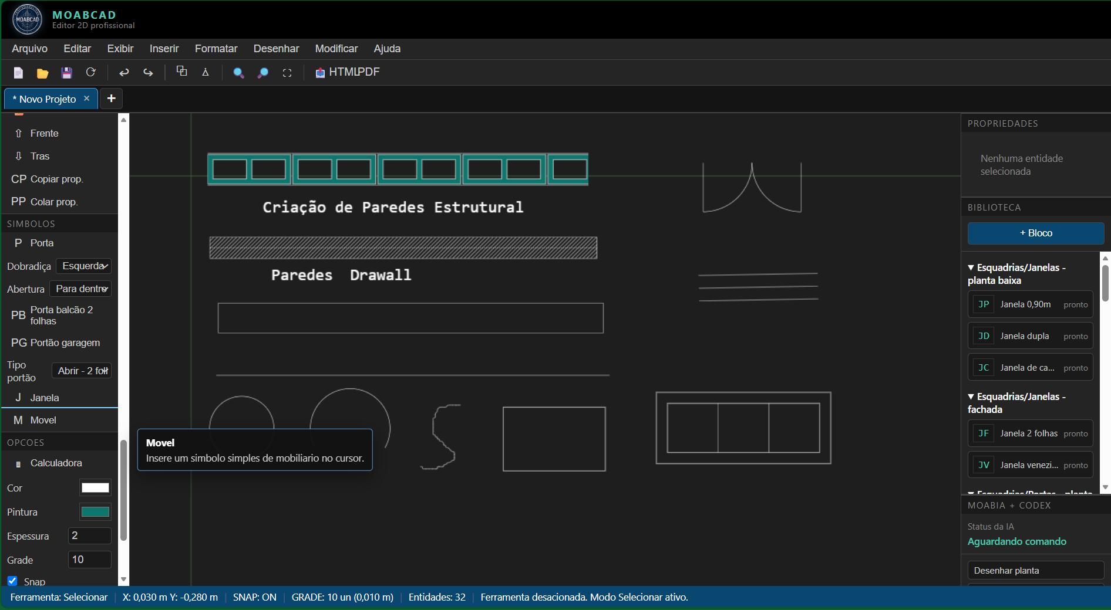Select the Copiar prop. tool
Viewport: 1111px width, 610px height.
(60, 179)
